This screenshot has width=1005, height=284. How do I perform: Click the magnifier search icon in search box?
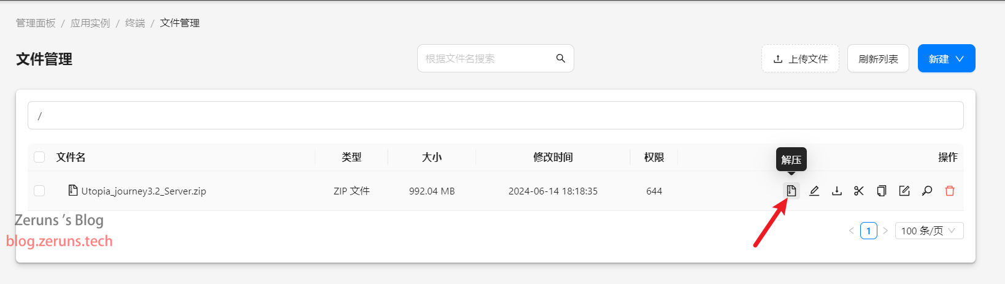point(560,58)
